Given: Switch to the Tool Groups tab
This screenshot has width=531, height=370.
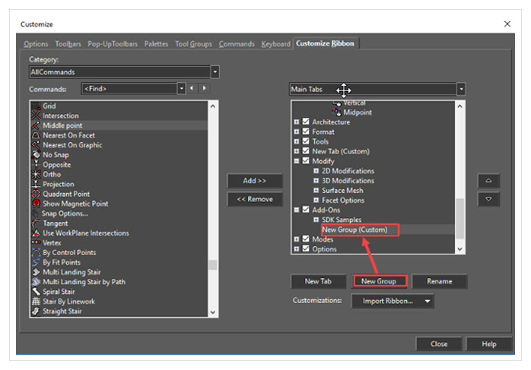Looking at the screenshot, I should 193,44.
